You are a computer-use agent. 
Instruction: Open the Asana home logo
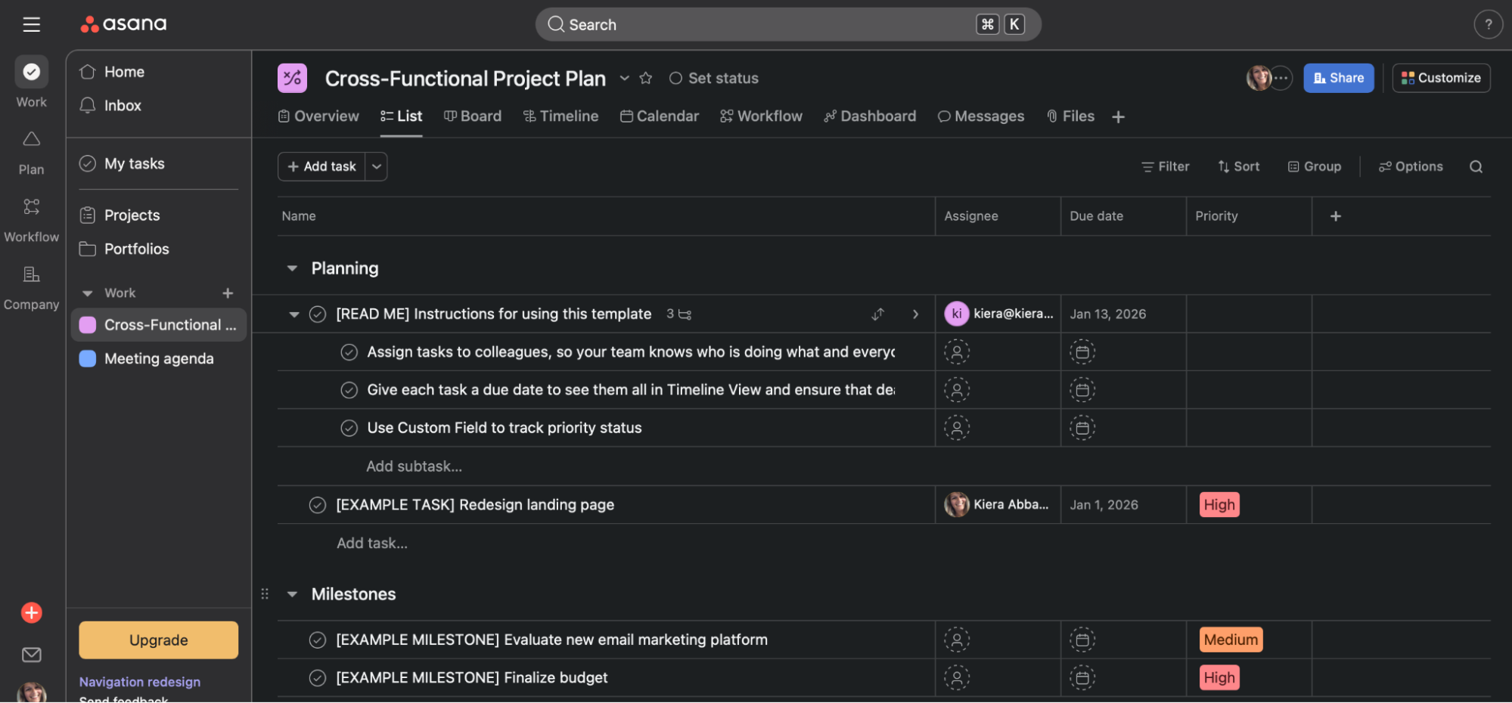tap(122, 23)
